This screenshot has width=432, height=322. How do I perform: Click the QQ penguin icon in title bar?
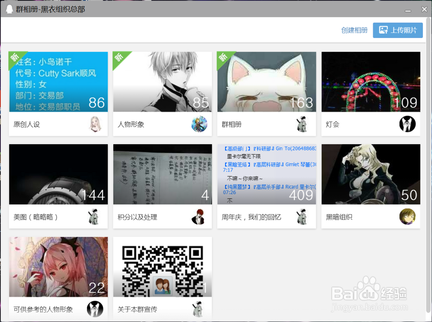[10, 9]
